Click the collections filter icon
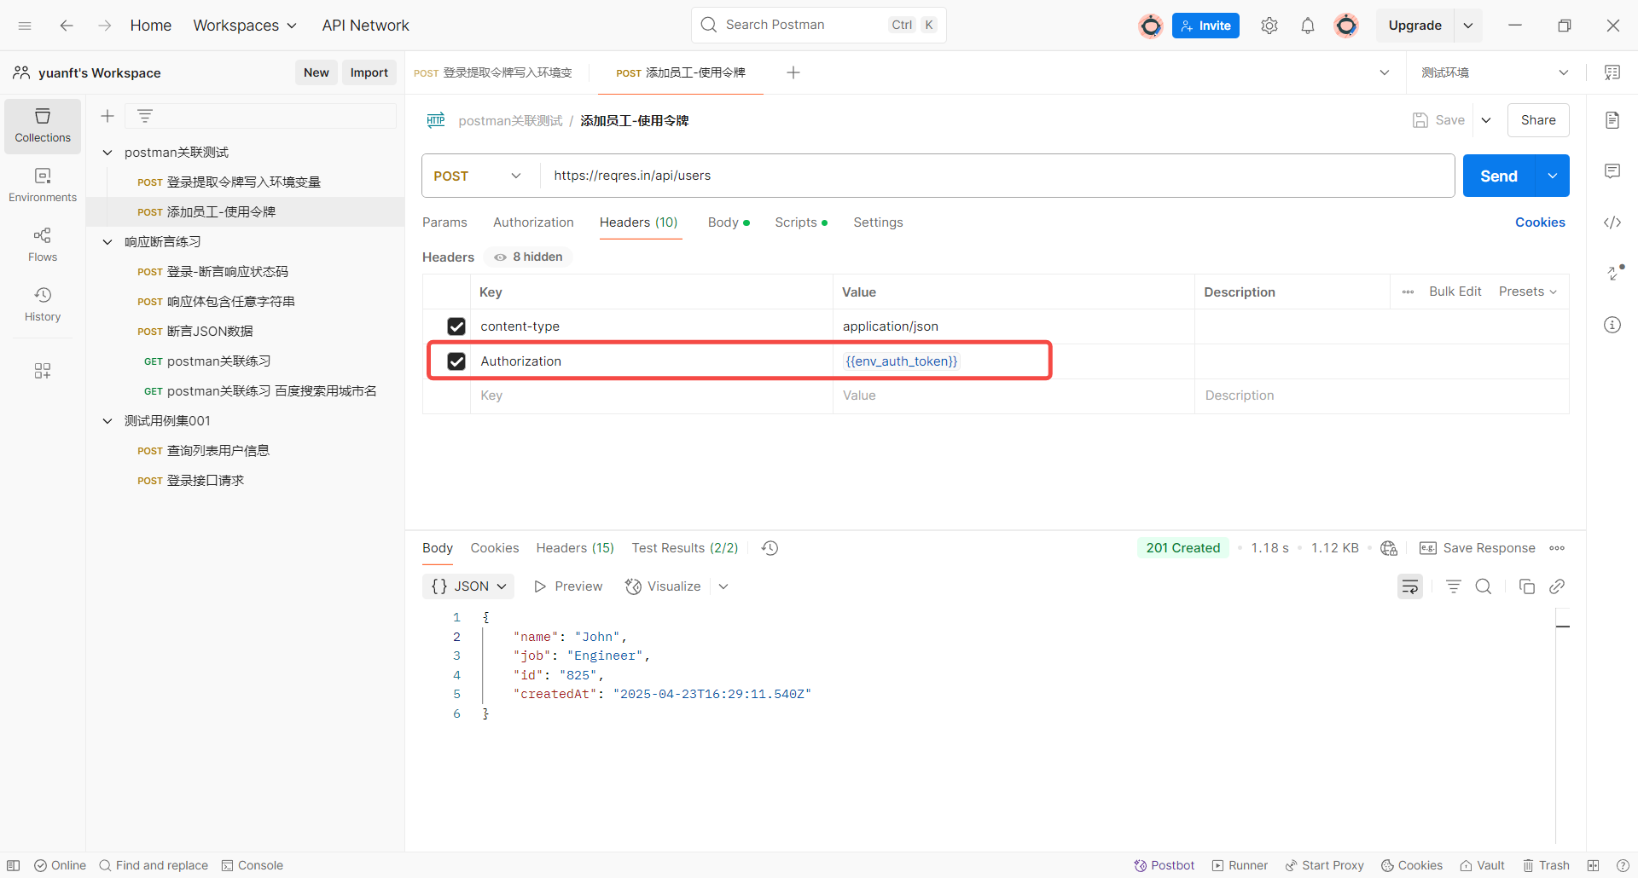 pyautogui.click(x=145, y=116)
